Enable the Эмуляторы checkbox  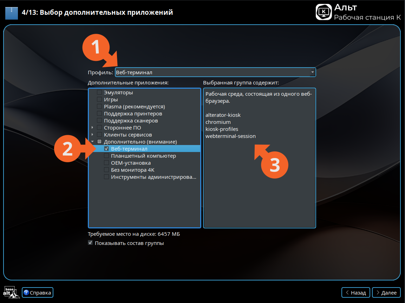pyautogui.click(x=99, y=93)
